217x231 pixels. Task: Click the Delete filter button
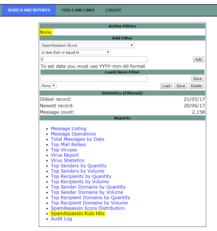click(196, 86)
